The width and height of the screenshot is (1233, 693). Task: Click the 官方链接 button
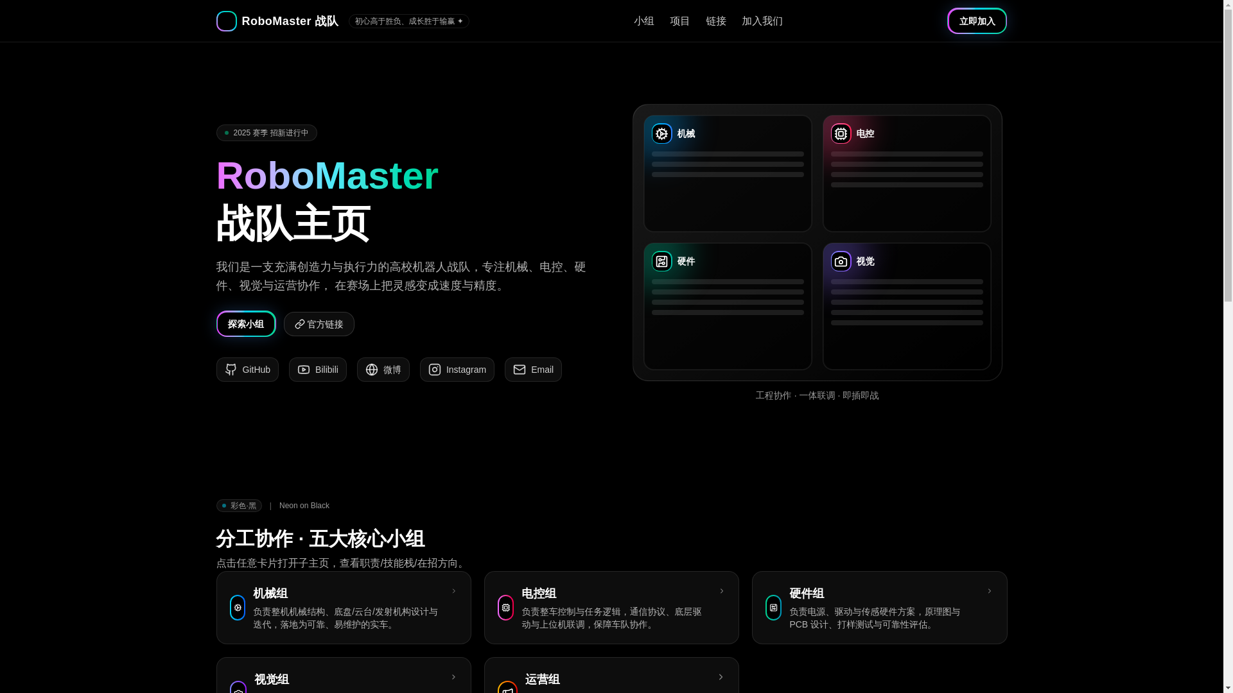[319, 324]
